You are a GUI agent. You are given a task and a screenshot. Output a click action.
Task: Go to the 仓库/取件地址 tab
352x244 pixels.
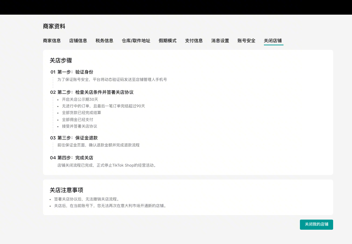coord(136,40)
